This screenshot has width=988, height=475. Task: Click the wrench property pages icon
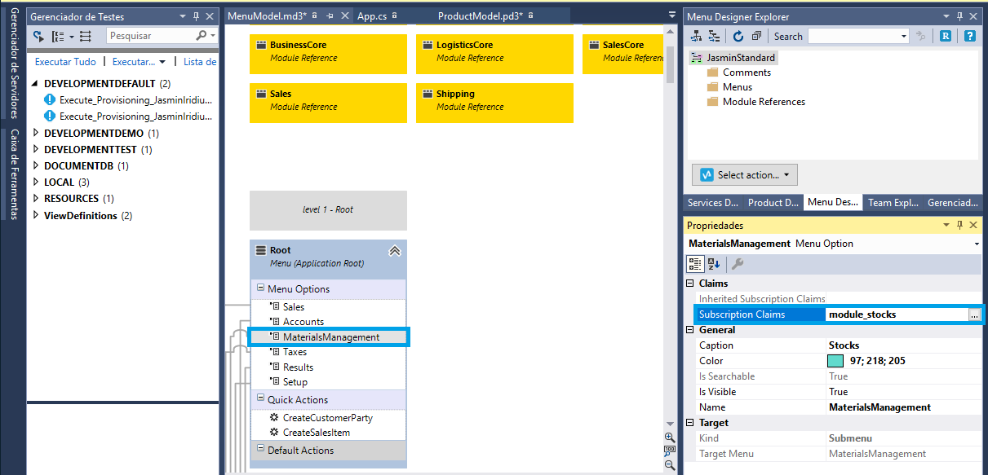pos(737,264)
